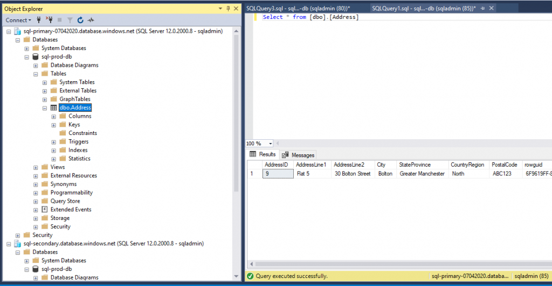Click the folder icon beside Programmability

point(45,192)
